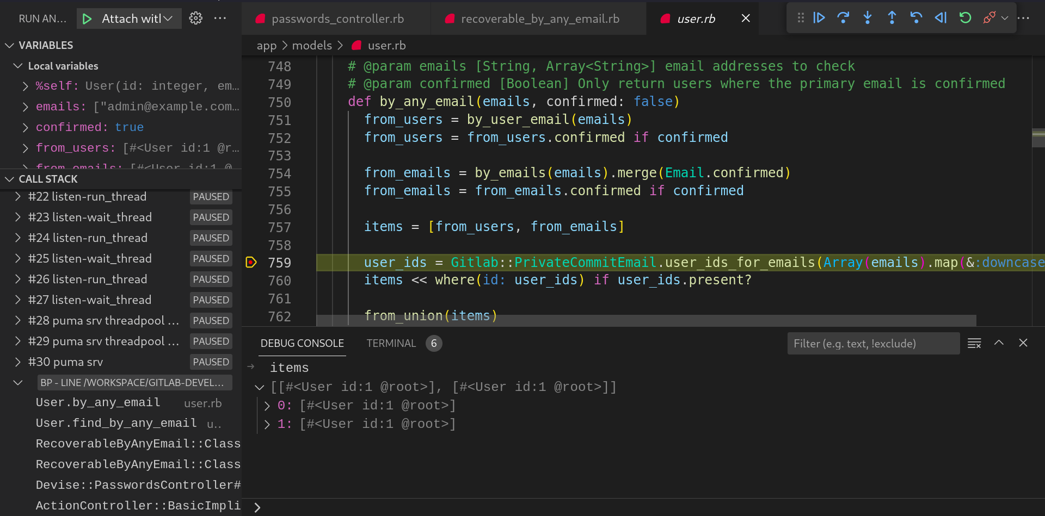Click the breakpoint marker on line 759
1045x516 pixels.
[251, 263]
